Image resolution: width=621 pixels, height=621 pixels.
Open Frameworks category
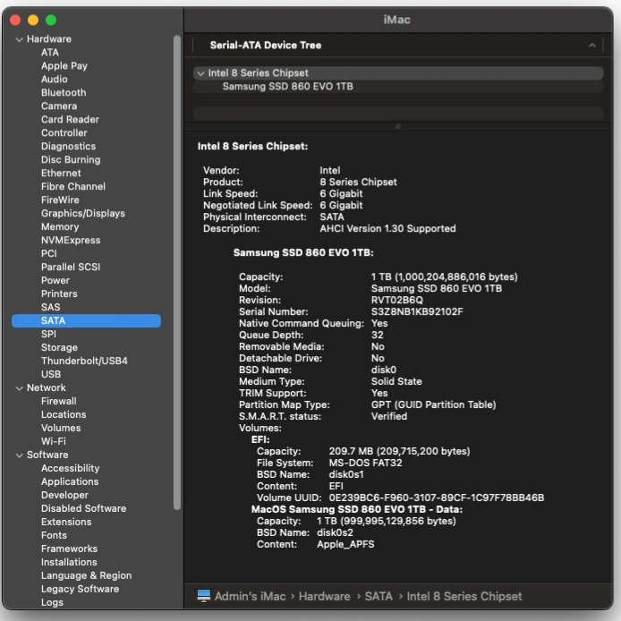click(69, 549)
